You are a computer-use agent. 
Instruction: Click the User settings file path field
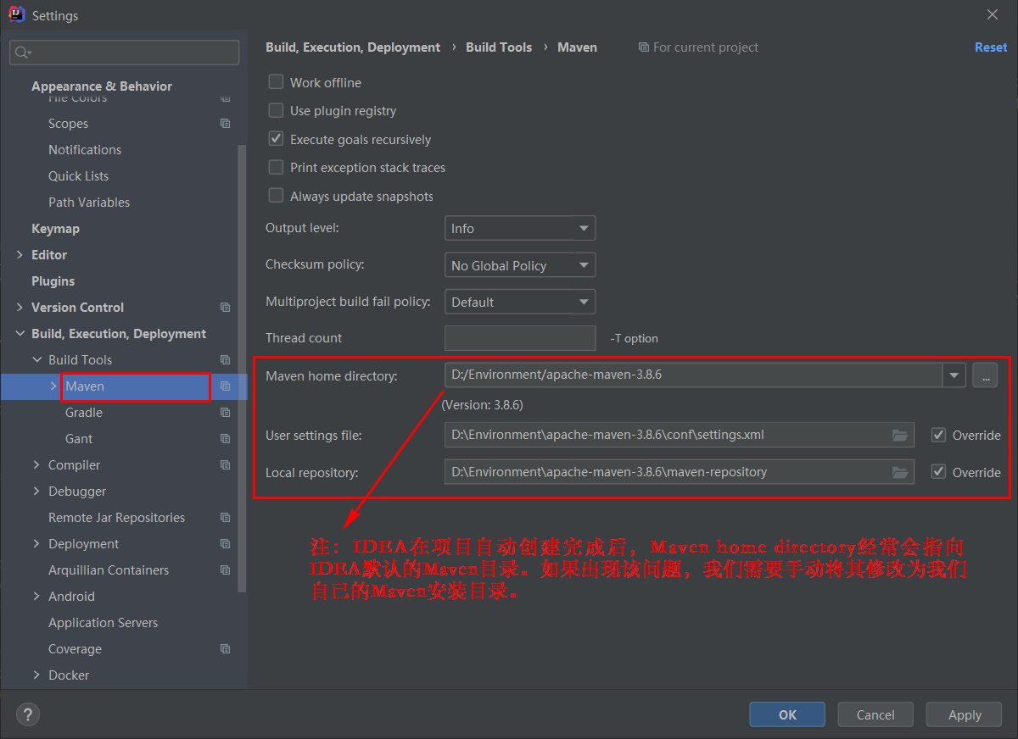[680, 436]
